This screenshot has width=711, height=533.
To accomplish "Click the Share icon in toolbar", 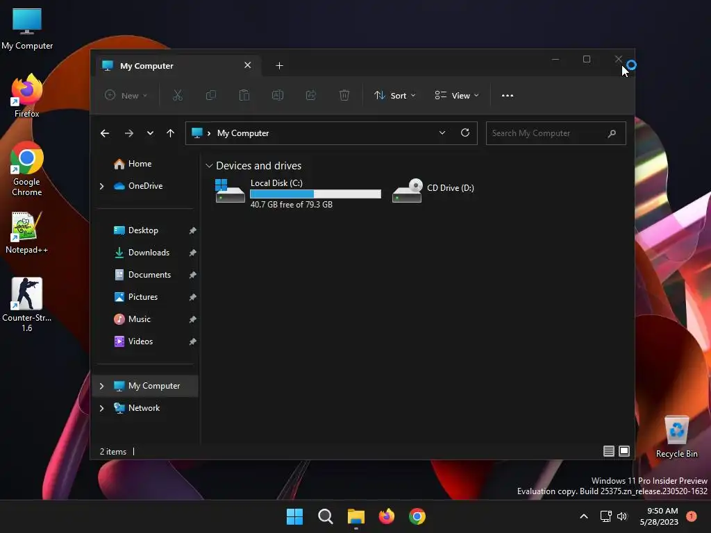I will (x=311, y=95).
